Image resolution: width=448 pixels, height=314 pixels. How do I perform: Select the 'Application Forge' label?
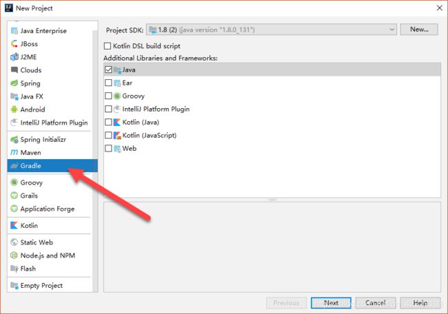[x=48, y=209]
